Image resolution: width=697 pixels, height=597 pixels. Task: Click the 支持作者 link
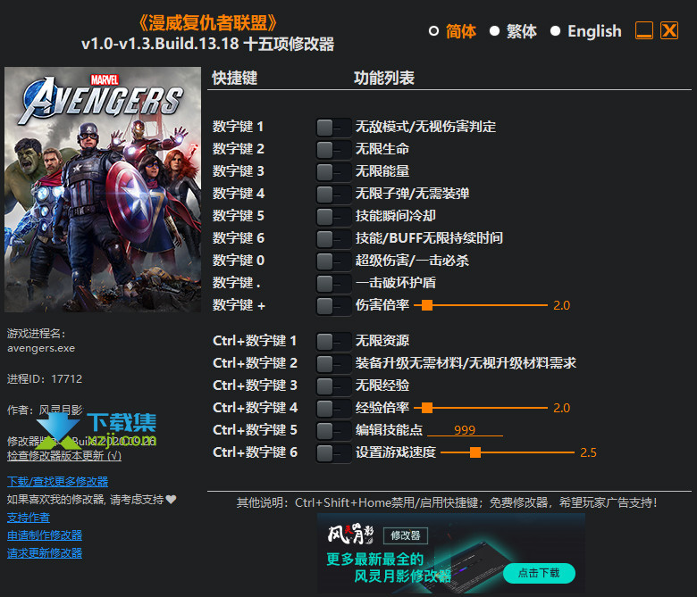(x=29, y=518)
